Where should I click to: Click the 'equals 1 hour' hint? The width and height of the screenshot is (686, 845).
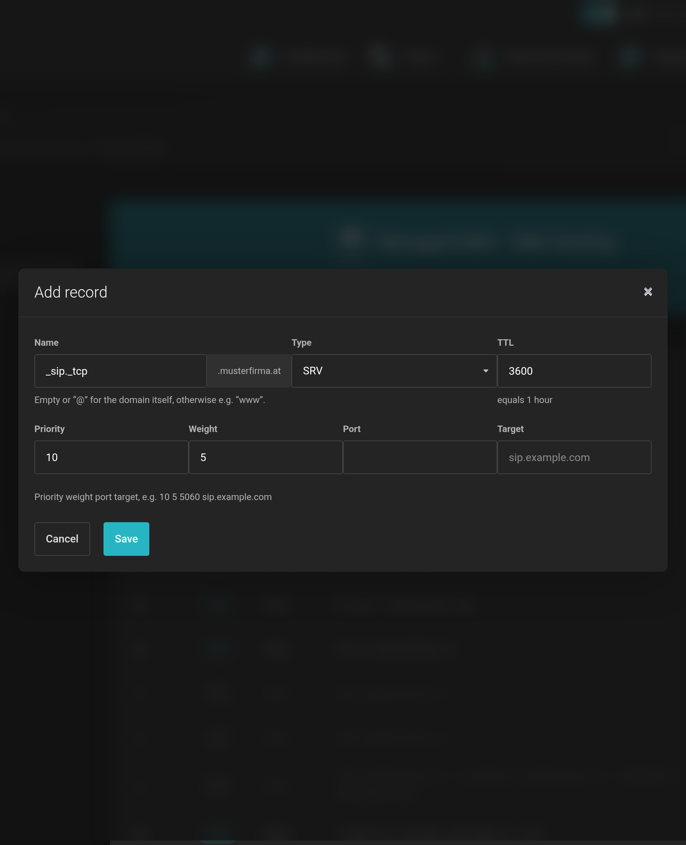524,400
